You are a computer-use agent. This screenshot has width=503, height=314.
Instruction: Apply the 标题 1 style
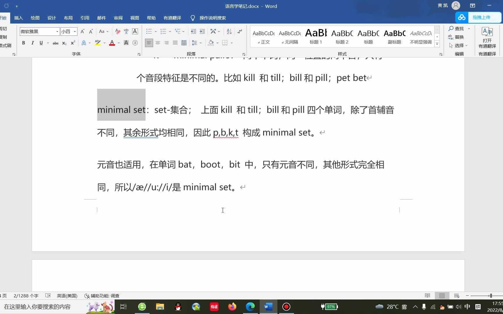316,37
